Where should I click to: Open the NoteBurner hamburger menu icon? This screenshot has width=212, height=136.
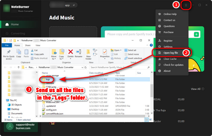pyautogui.click(x=186, y=5)
